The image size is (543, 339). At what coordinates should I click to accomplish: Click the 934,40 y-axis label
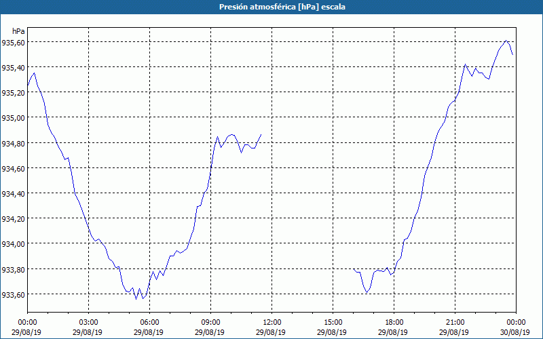point(14,194)
